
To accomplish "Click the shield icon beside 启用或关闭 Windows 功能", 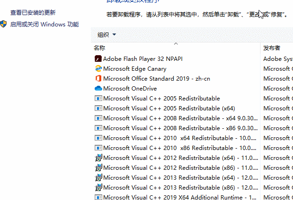I will [3, 24].
